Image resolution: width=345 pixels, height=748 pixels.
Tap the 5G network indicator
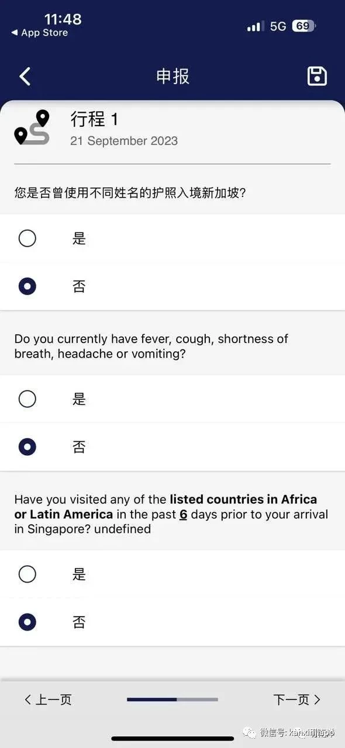(278, 26)
